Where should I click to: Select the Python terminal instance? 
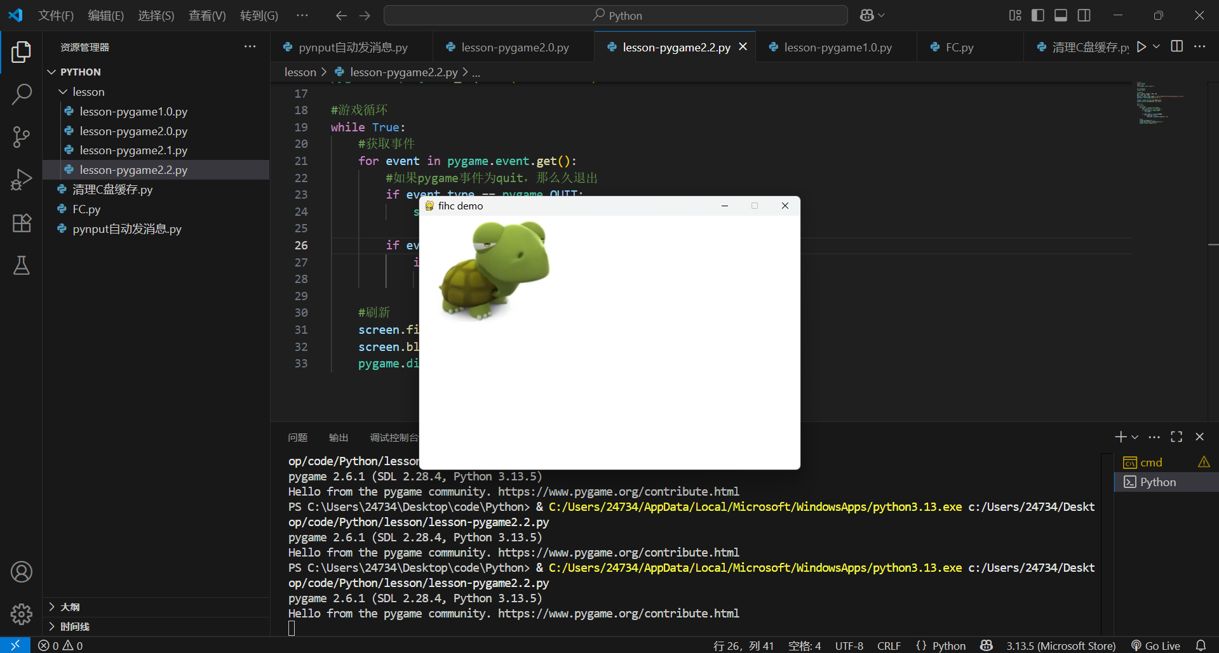[x=1166, y=482]
